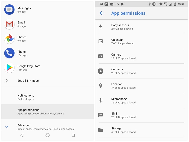Image resolution: width=189 pixels, height=142 pixels.
Task: Tap the Gmail notification icon in status bar
Action: (x=106, y=4)
